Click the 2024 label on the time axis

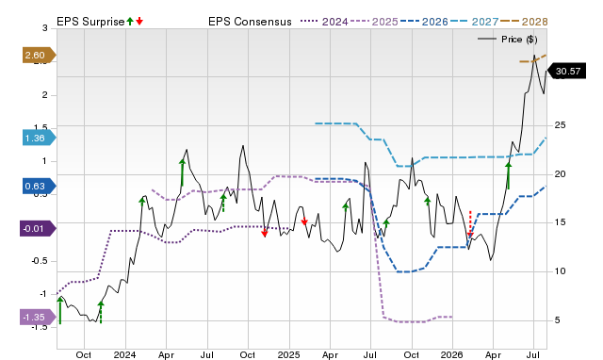[x=125, y=354]
